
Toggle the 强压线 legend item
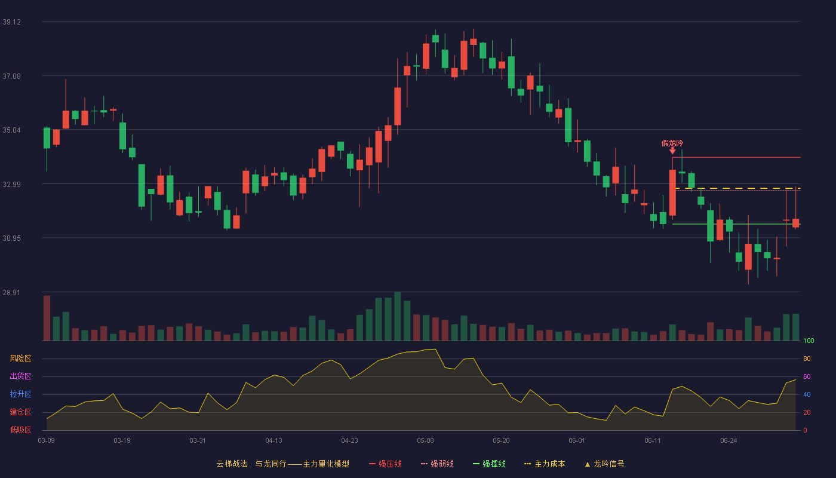tap(385, 464)
